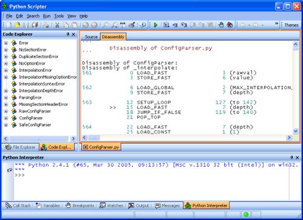Click the Clear All Breakpoints icon
303x220 pixels.
pos(230,25)
